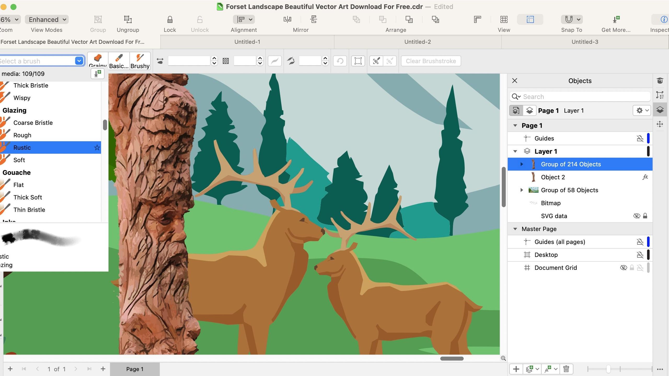The image size is (669, 376).
Task: Toggle visibility eye of SVG data
Action: point(637,216)
